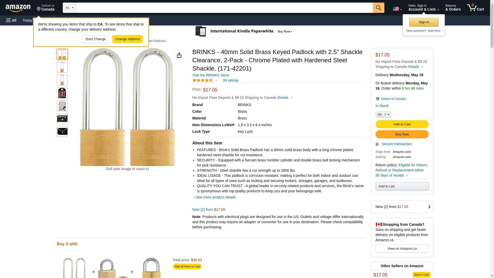Click the share icon on product image
The image size is (494, 278).
click(x=179, y=55)
